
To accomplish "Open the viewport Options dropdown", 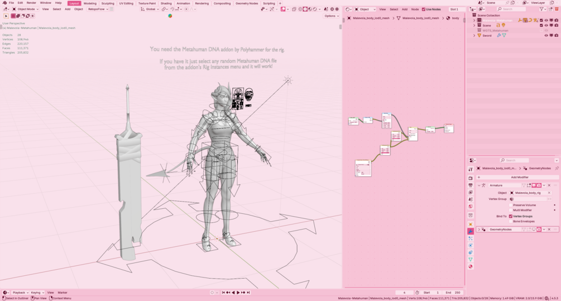I will tap(332, 16).
